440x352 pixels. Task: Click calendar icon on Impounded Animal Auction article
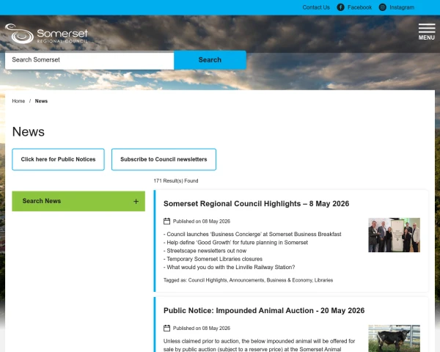pos(166,328)
